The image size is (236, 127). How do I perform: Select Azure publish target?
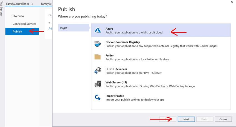pyautogui.click(x=161, y=30)
